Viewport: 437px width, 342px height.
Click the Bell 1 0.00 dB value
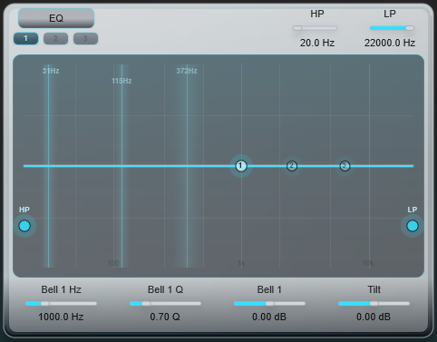[x=269, y=317]
